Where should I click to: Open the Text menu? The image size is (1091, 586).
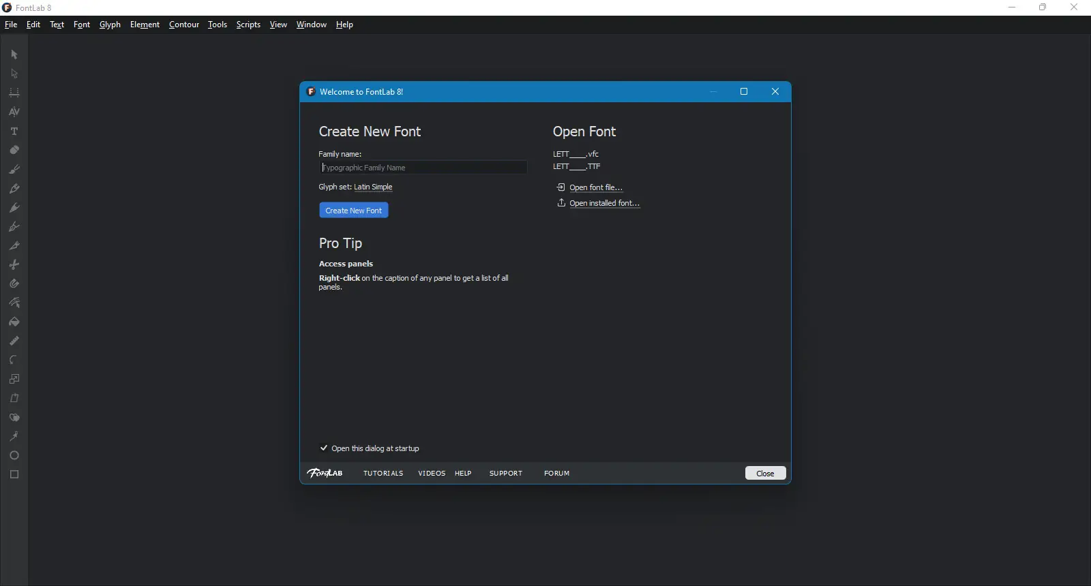(57, 25)
